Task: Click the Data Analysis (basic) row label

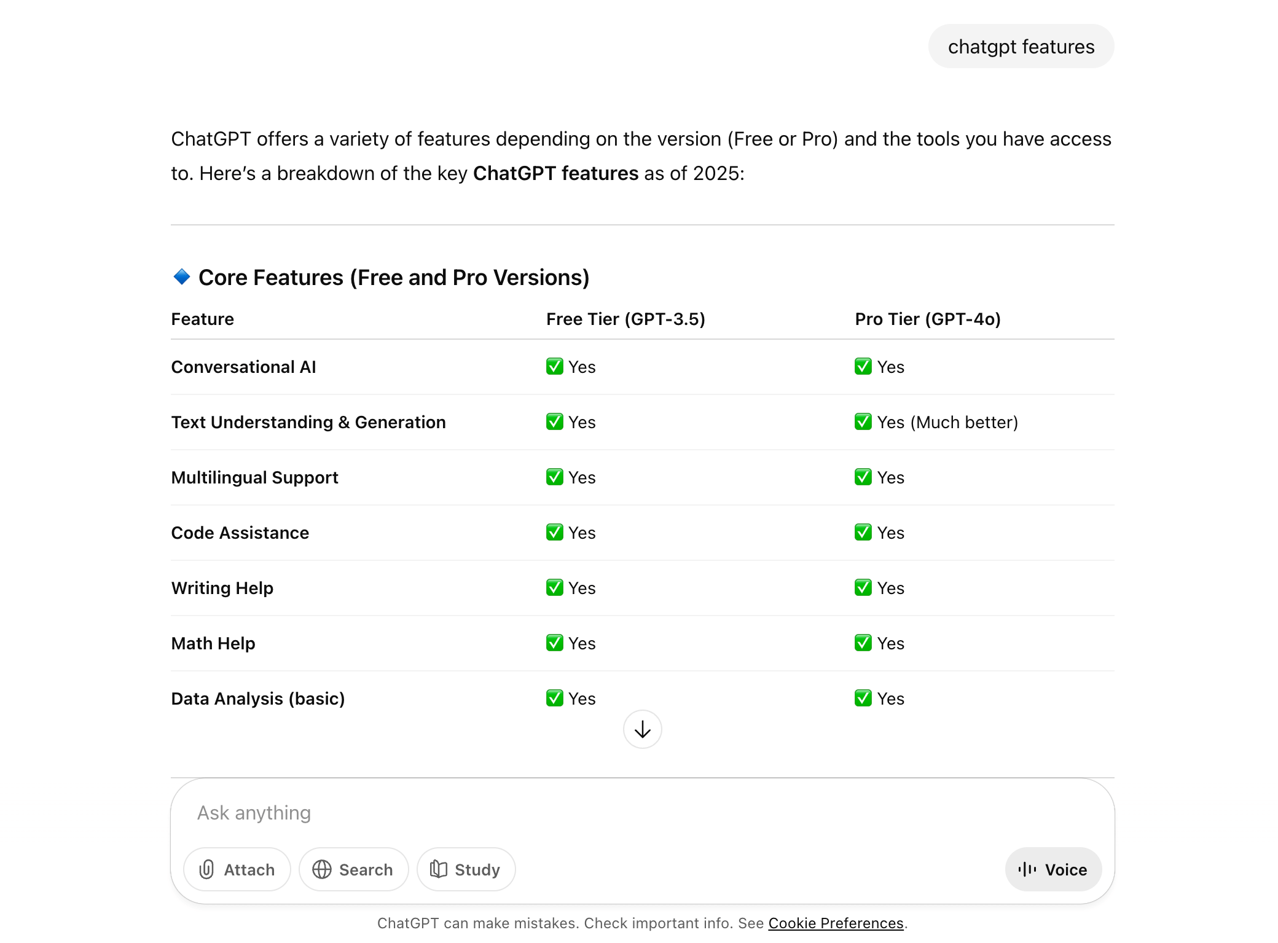Action: click(x=258, y=698)
